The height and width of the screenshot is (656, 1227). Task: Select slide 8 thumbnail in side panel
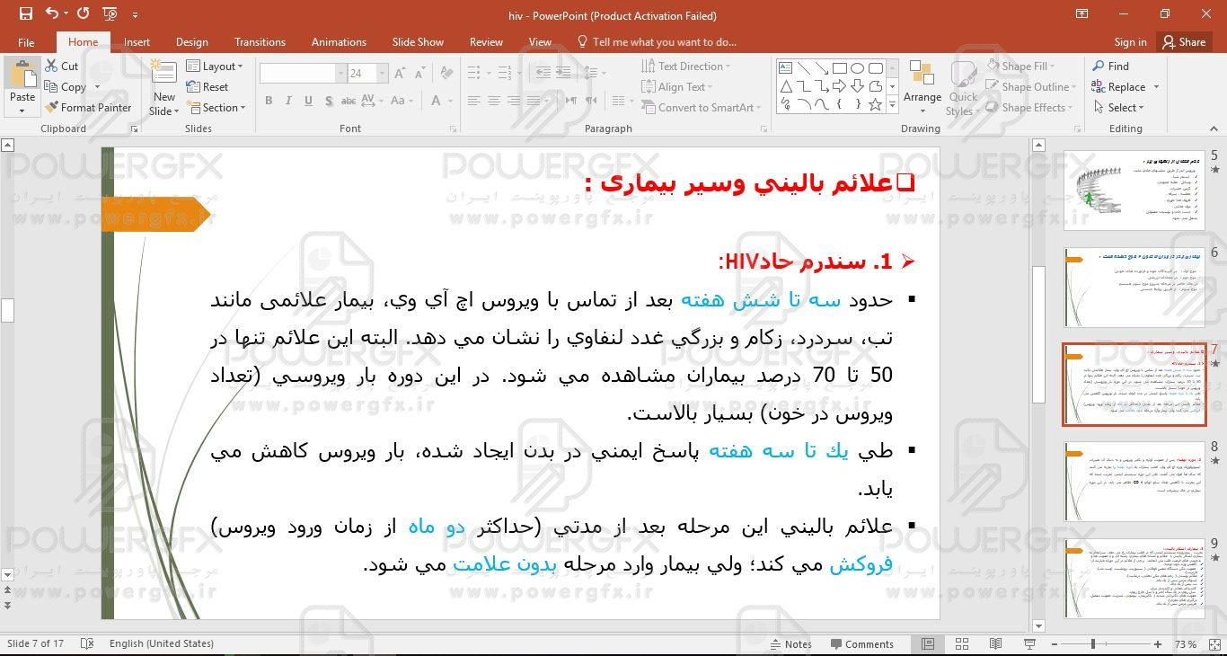(x=1134, y=481)
